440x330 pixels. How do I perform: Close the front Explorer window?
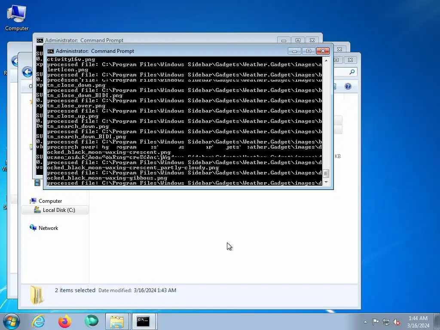[350, 60]
